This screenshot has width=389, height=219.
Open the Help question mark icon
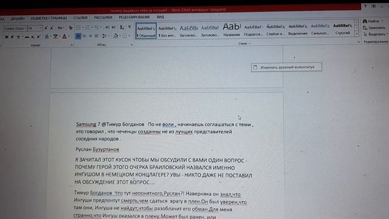click(365, 7)
